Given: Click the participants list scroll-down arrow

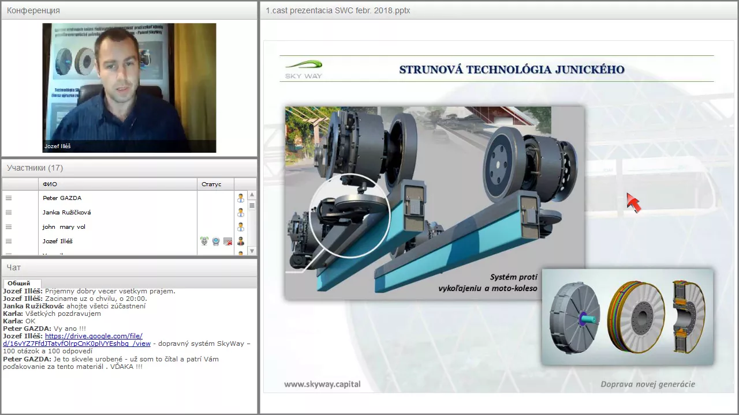Looking at the screenshot, I should point(252,251).
